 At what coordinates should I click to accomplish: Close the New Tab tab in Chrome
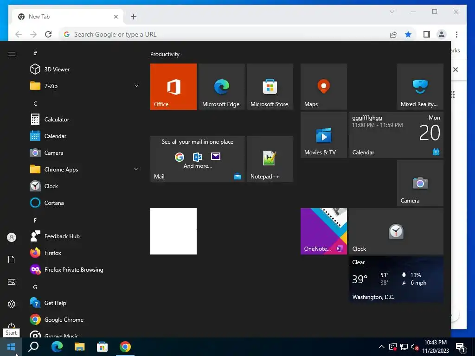tap(116, 17)
